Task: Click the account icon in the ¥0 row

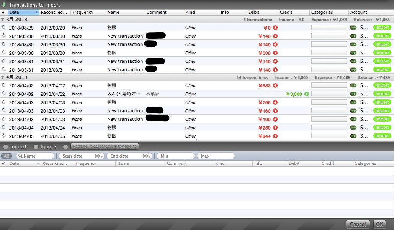Action: click(x=353, y=28)
